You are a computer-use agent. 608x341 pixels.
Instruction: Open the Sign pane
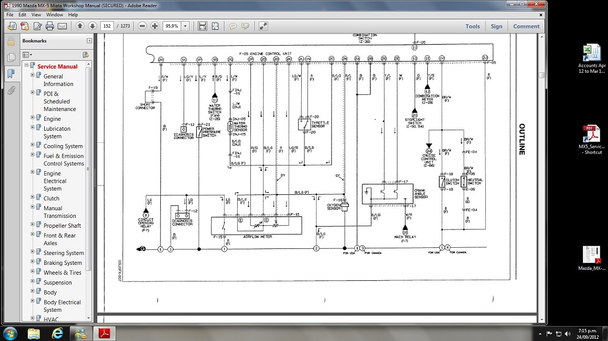[x=496, y=26]
